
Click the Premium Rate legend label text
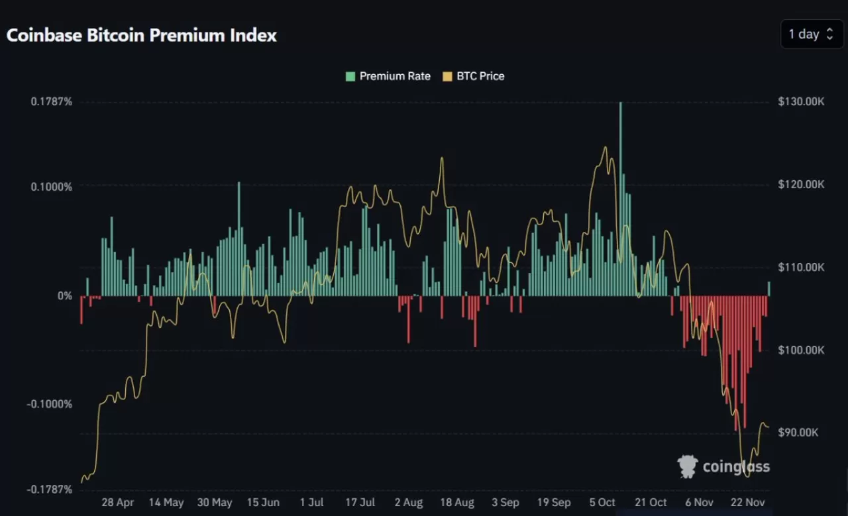[395, 76]
